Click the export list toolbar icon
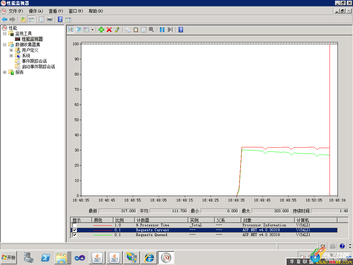Image resolution: width=353 pixels, height=265 pixels. pyautogui.click(x=41, y=20)
